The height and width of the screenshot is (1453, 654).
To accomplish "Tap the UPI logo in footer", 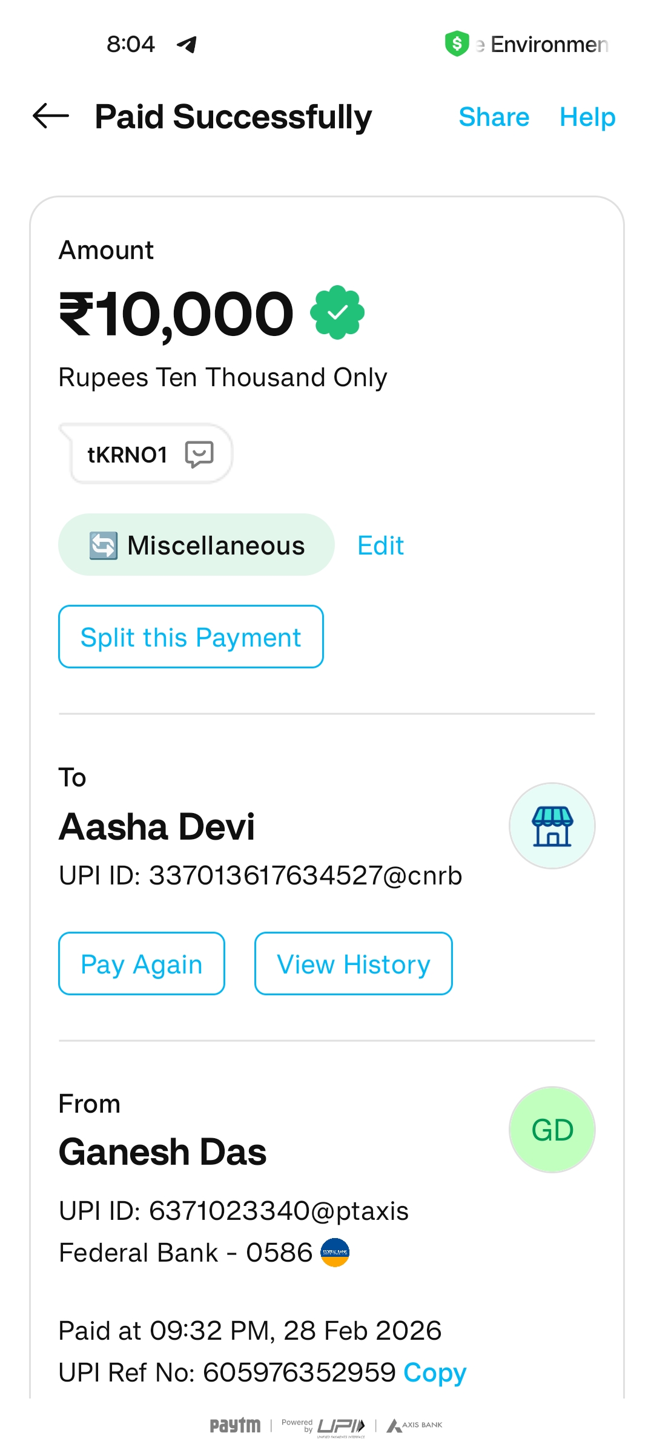I will click(x=341, y=1426).
